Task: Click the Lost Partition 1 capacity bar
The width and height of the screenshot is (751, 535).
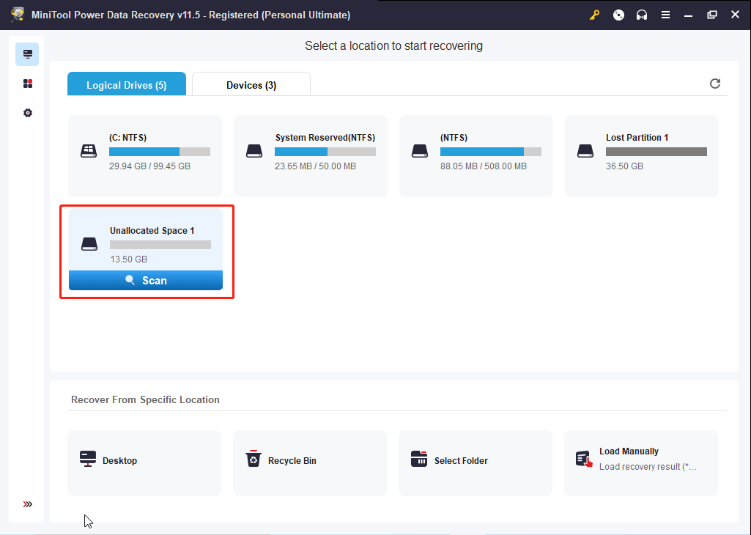Action: 656,152
